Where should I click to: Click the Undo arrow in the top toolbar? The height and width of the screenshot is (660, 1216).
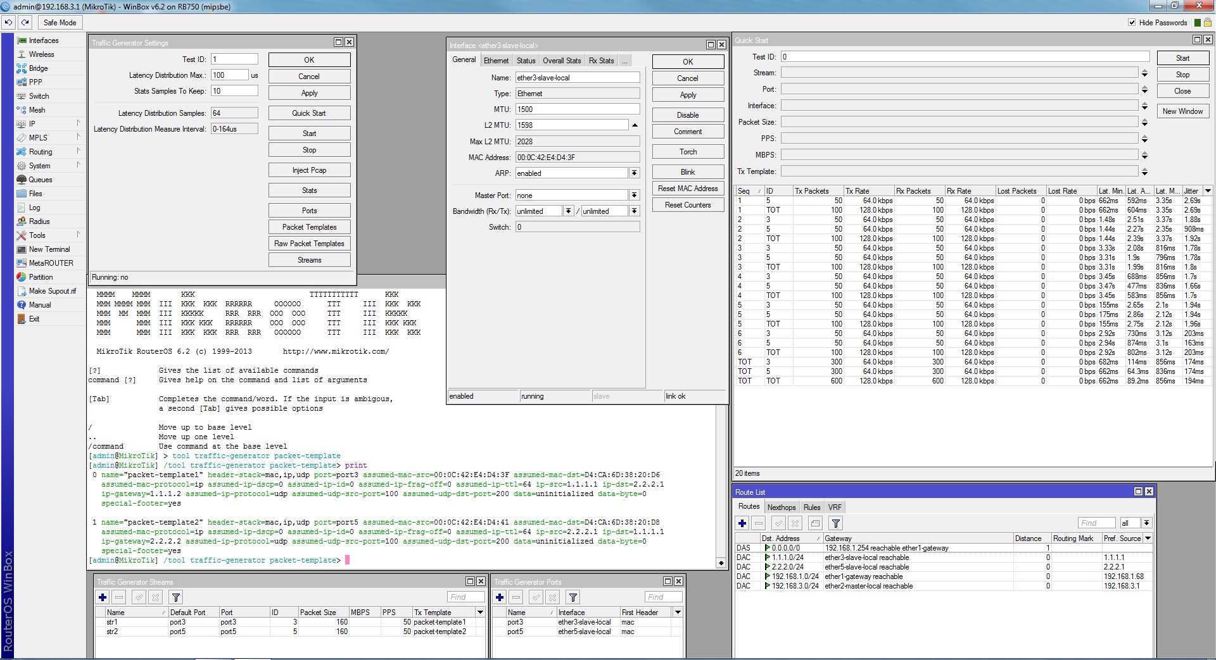8,22
